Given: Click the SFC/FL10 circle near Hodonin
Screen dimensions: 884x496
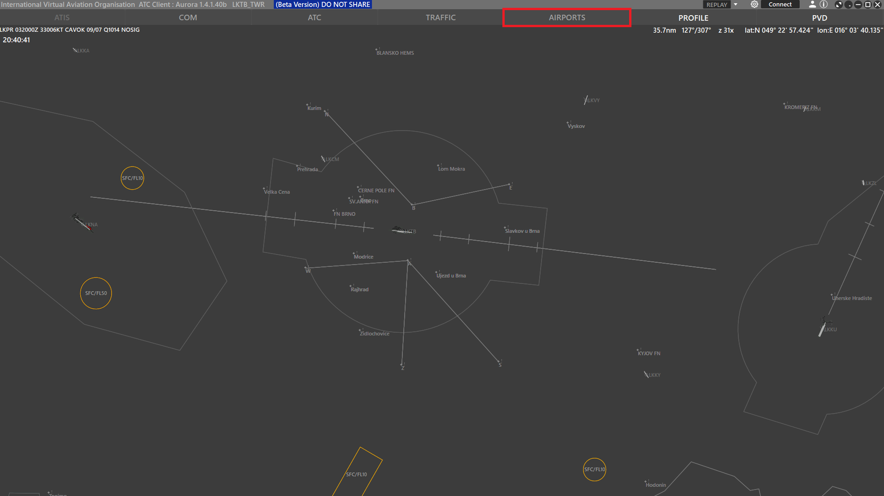Looking at the screenshot, I should point(595,469).
